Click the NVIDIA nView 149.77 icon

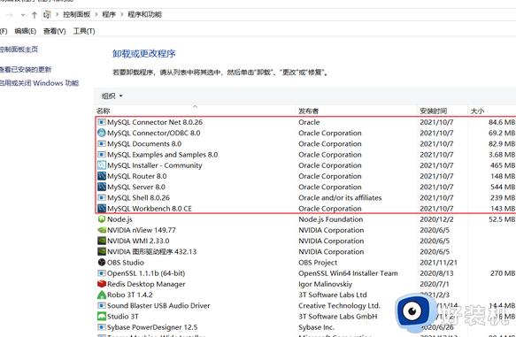pos(102,230)
